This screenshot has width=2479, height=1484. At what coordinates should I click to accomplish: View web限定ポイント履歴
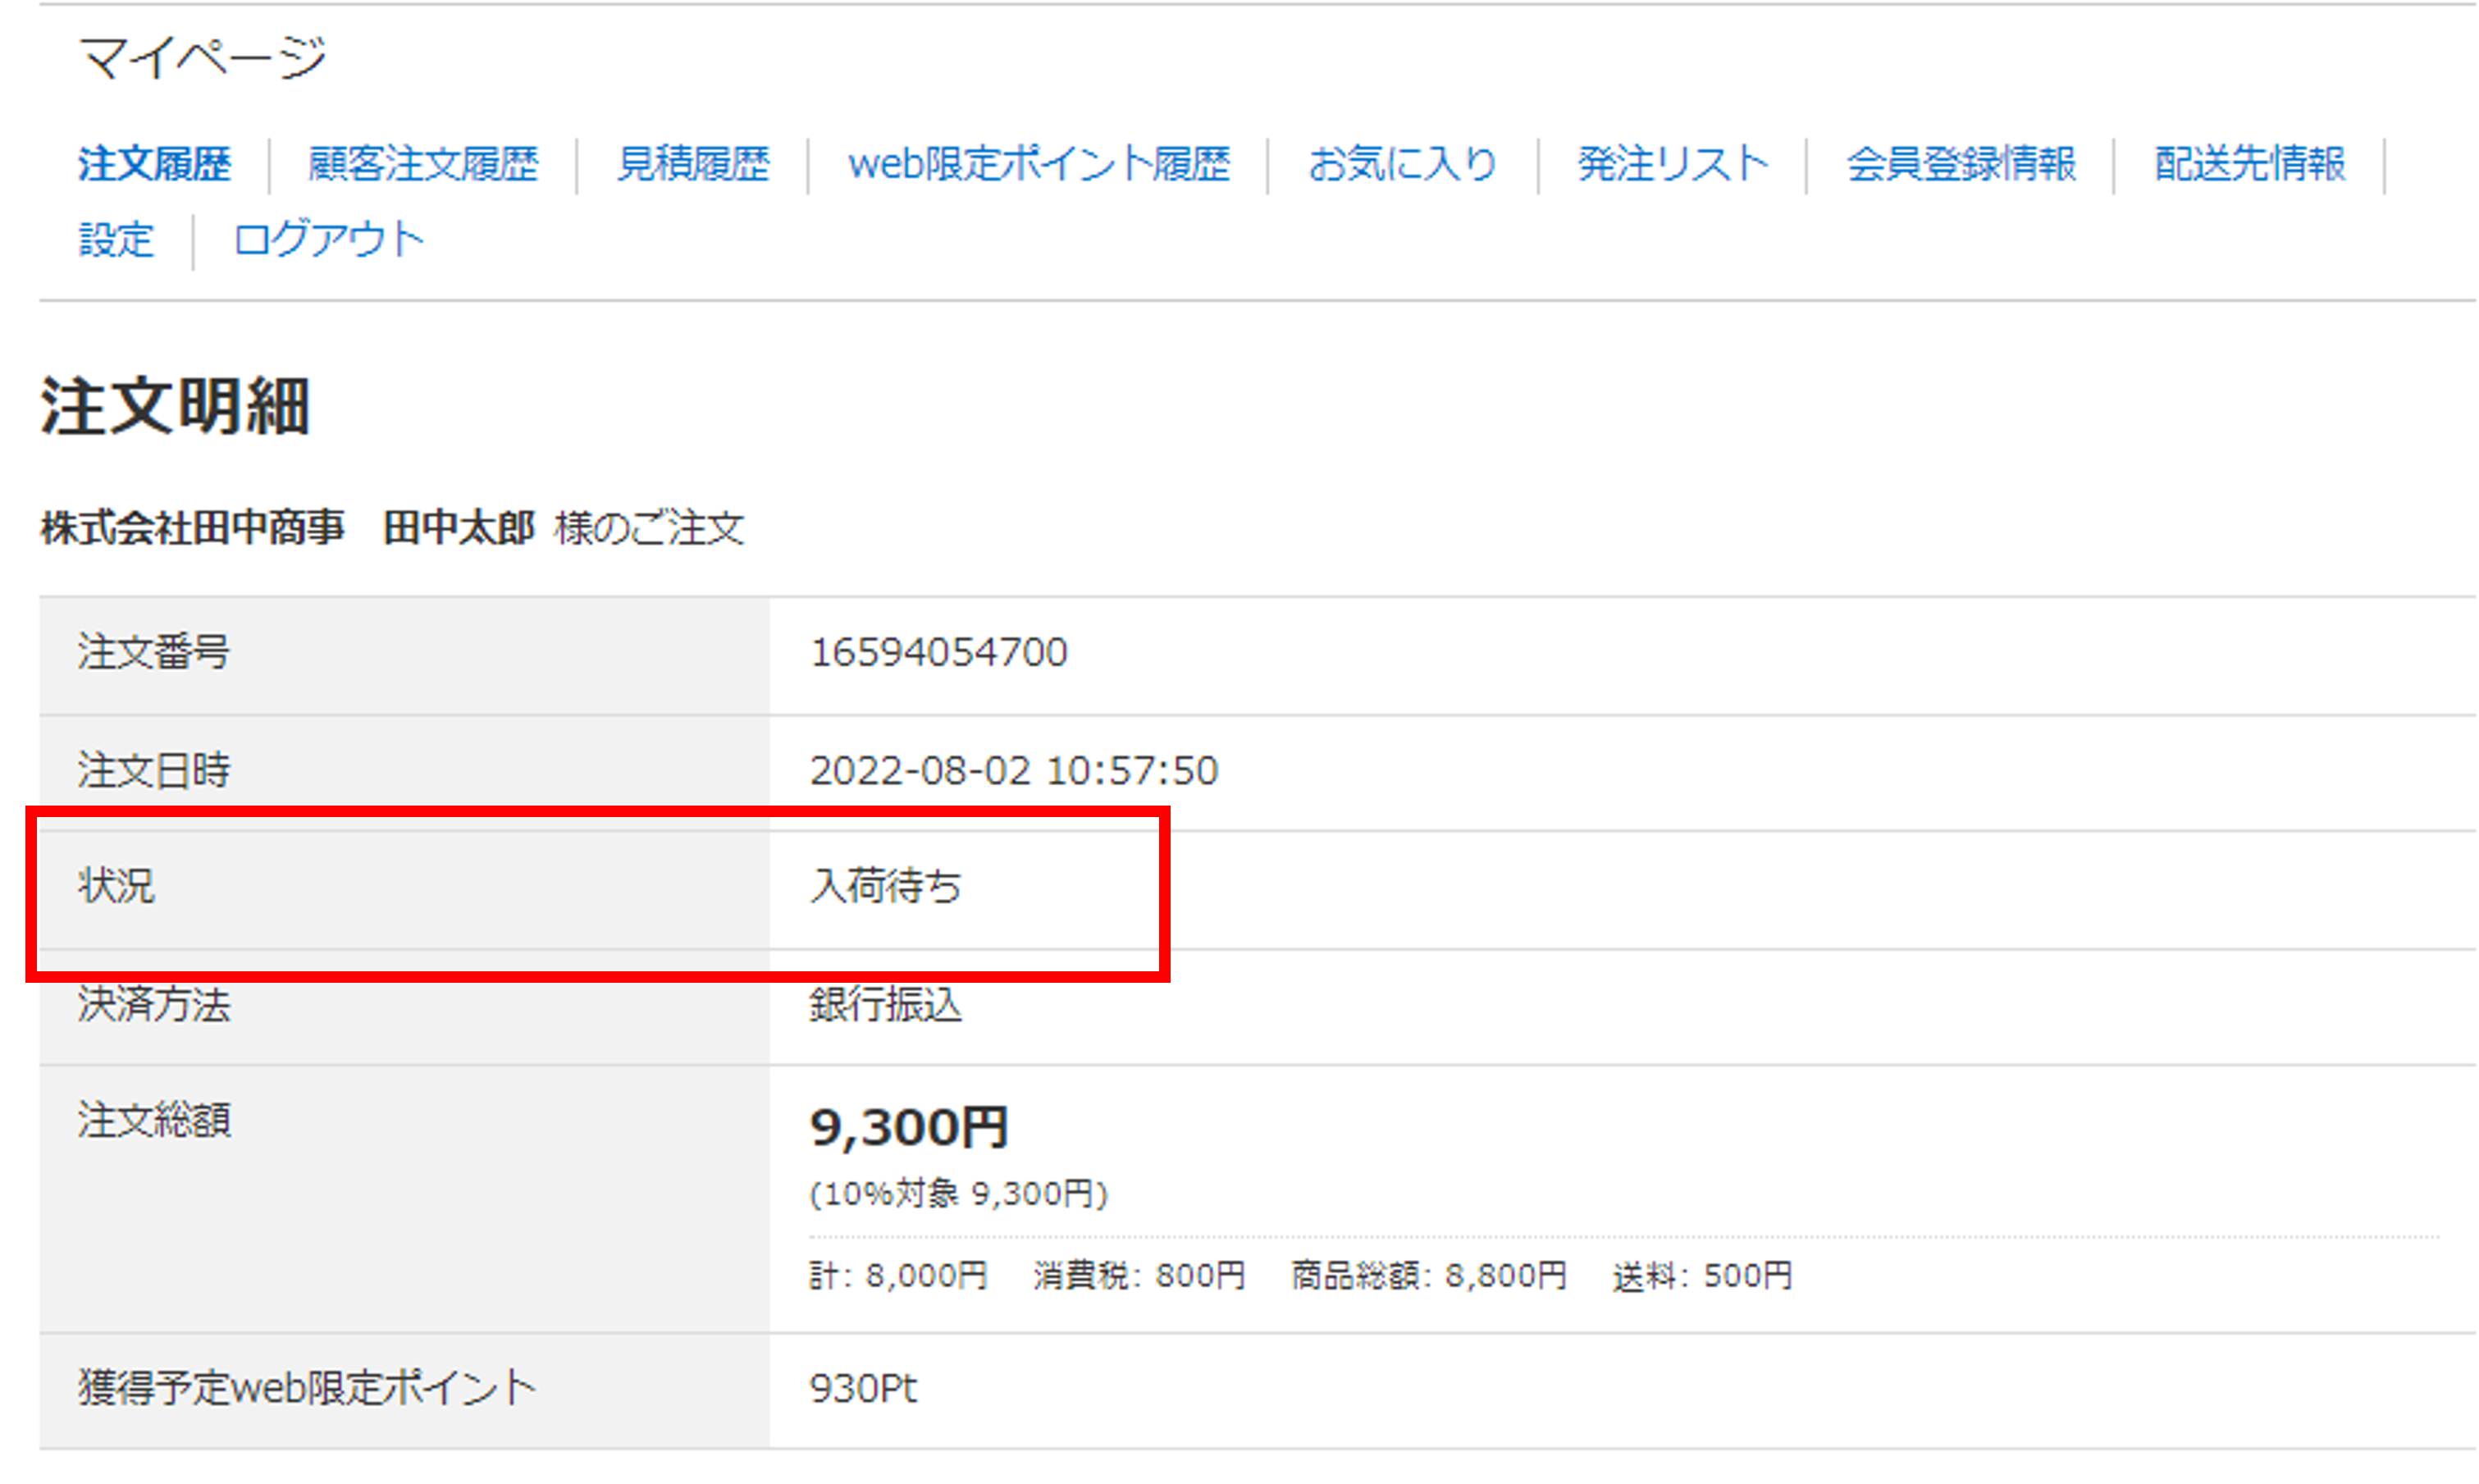click(x=1039, y=163)
